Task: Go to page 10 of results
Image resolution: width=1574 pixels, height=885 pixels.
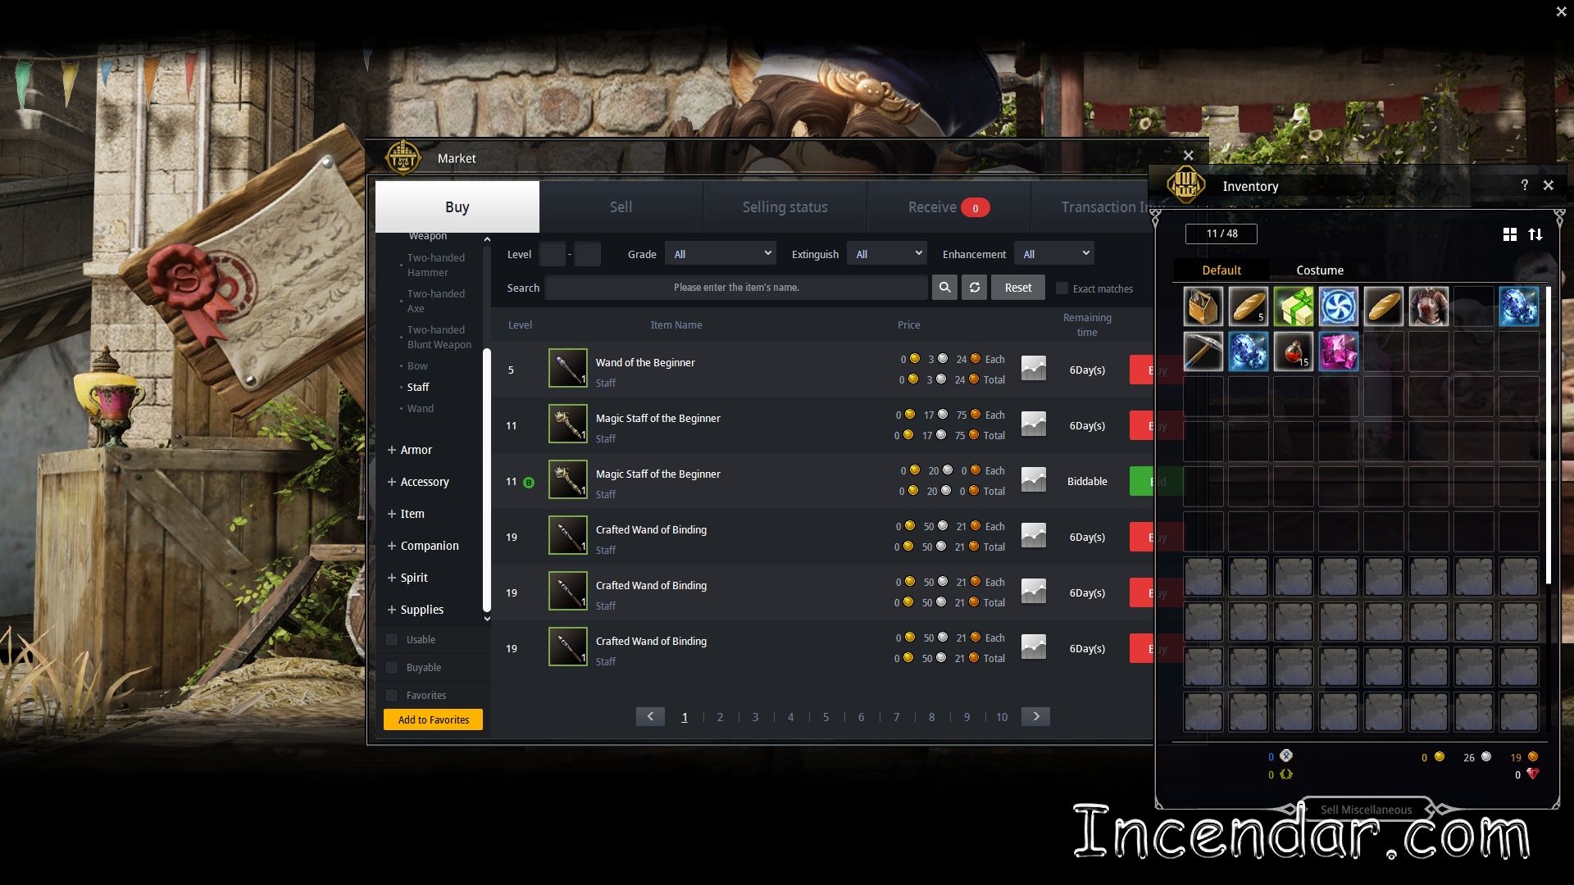Action: pos(1002,717)
